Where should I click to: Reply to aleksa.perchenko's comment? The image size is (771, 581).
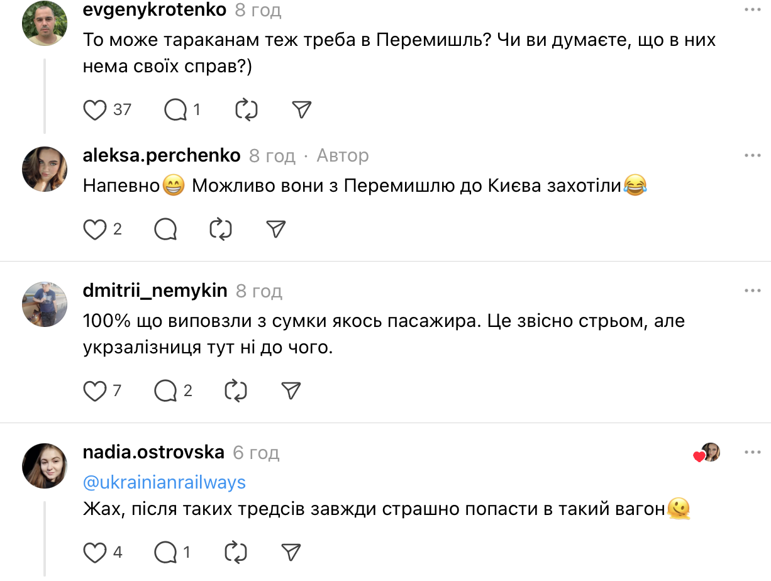coord(165,230)
